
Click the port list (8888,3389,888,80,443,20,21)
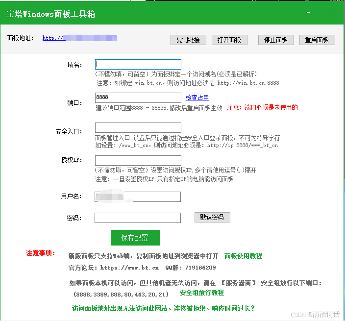click(x=121, y=294)
